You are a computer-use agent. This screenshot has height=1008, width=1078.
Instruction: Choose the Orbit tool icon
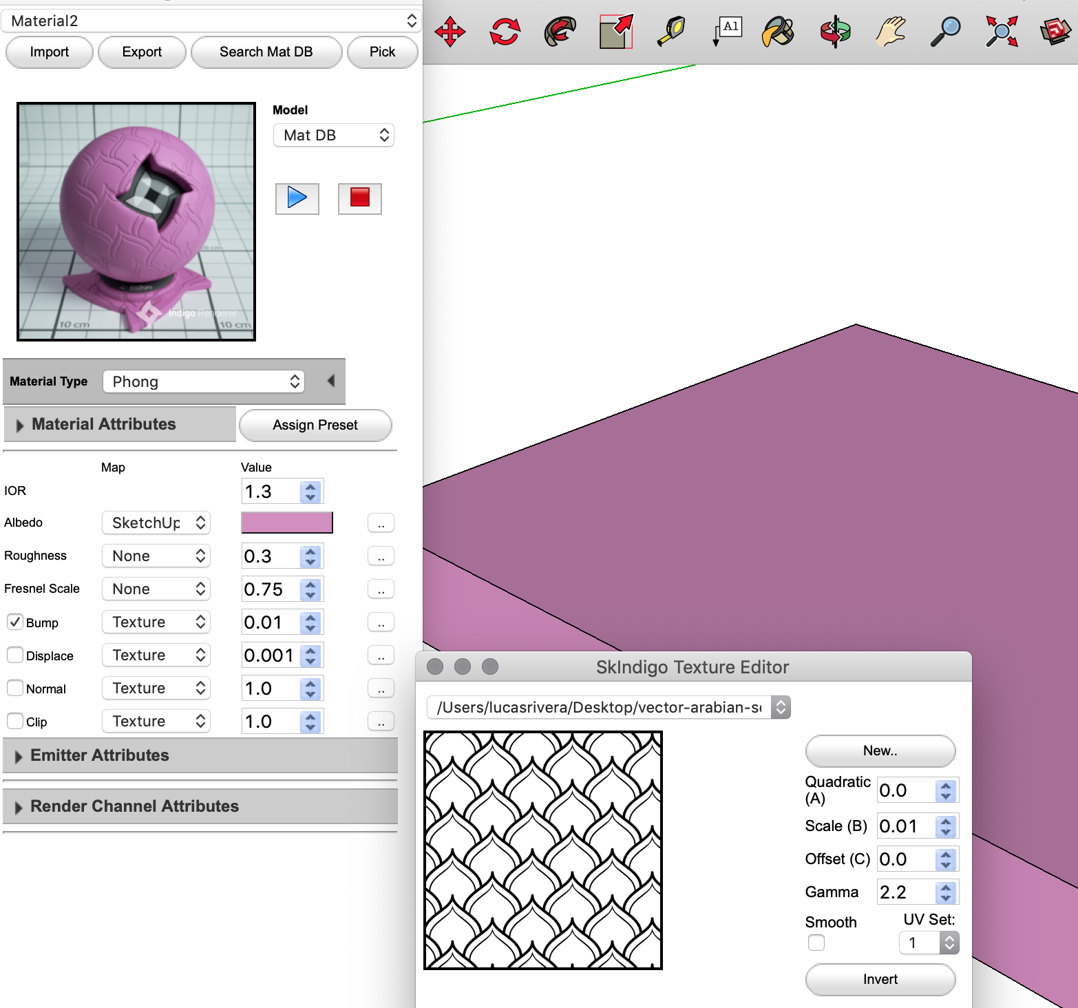835,32
